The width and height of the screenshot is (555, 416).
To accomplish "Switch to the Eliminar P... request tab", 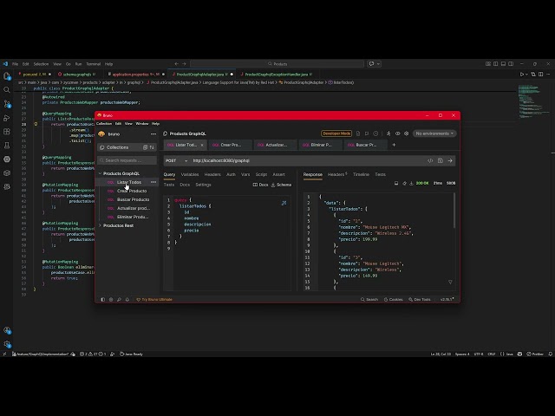I will click(321, 145).
